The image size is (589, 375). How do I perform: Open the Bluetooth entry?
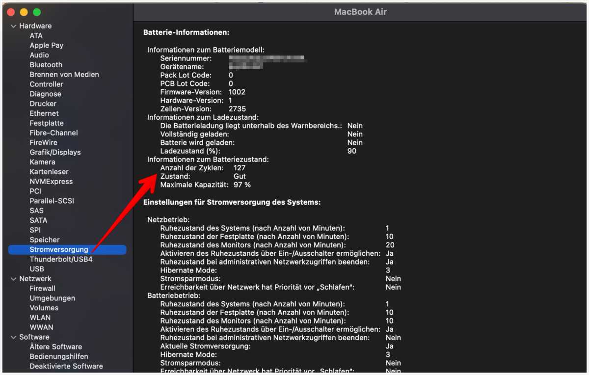pyautogui.click(x=46, y=65)
